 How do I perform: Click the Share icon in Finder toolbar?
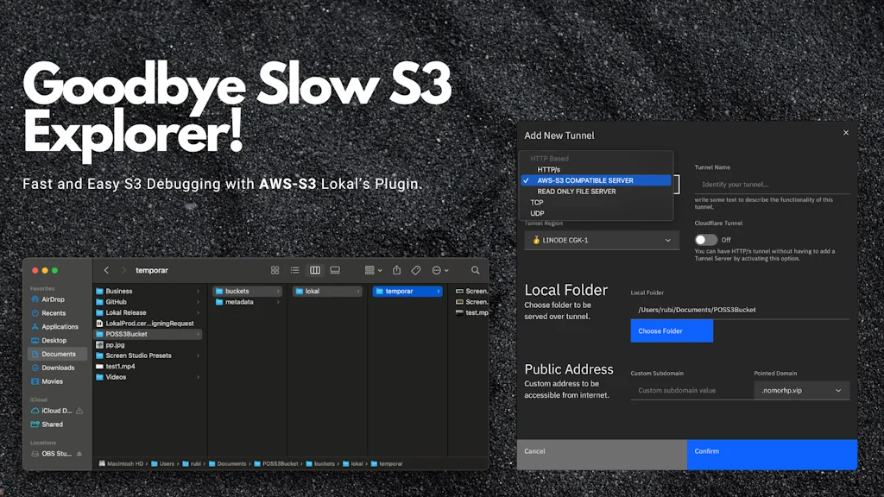pos(396,270)
